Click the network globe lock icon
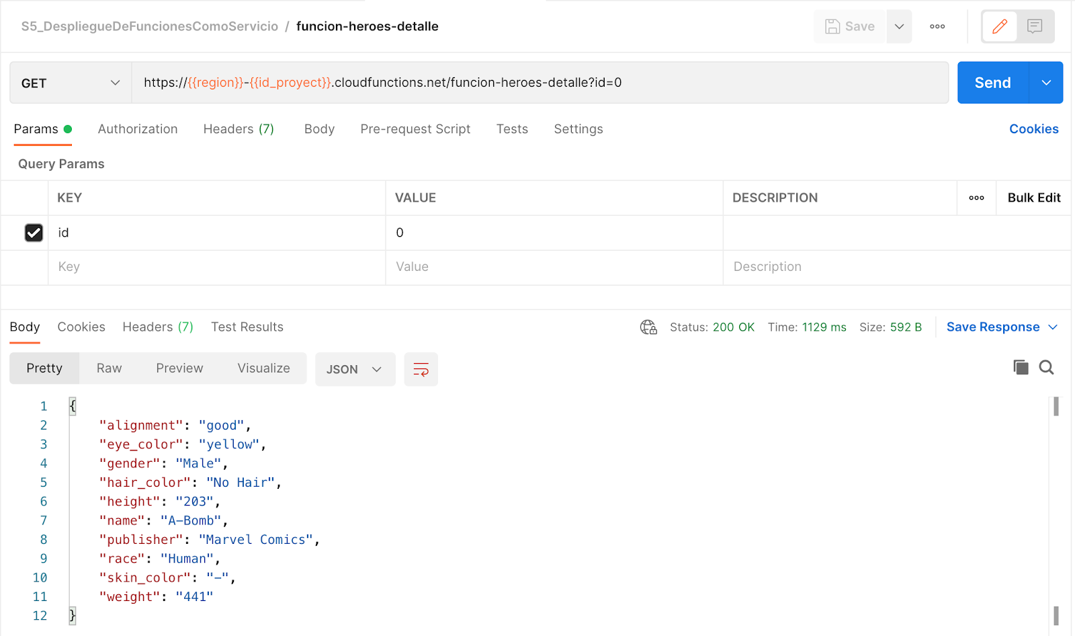This screenshot has height=636, width=1075. click(648, 327)
